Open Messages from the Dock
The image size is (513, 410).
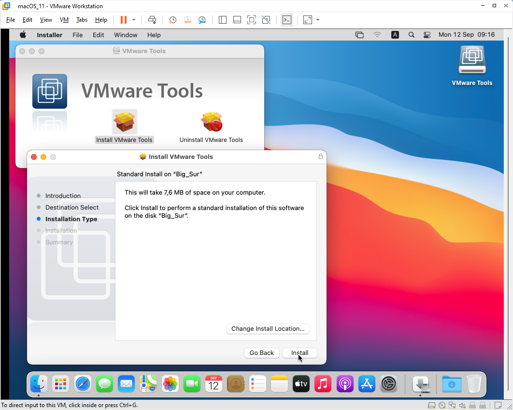pyautogui.click(x=104, y=384)
